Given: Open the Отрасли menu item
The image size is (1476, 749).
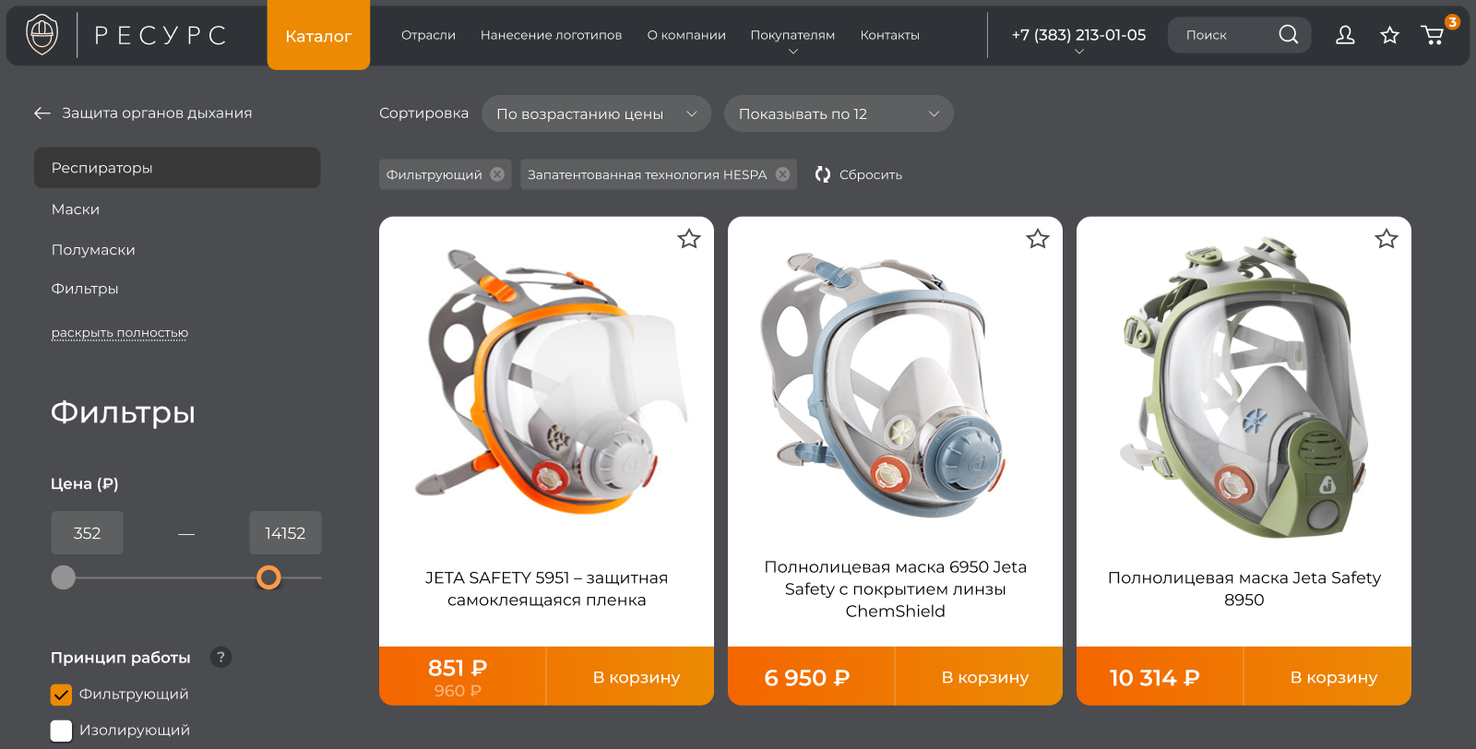Looking at the screenshot, I should [x=428, y=35].
